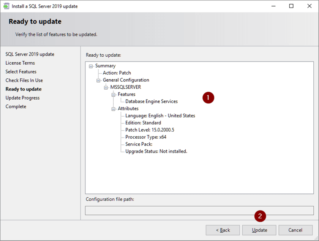
Task: Collapse the General Configuration node
Action: pyautogui.click(x=98, y=81)
